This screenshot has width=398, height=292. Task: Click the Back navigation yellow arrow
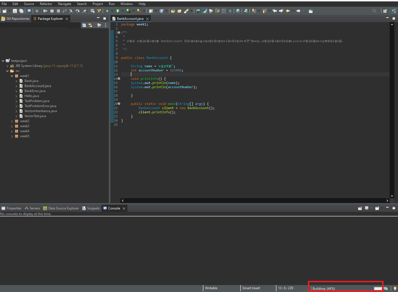pos(288,11)
